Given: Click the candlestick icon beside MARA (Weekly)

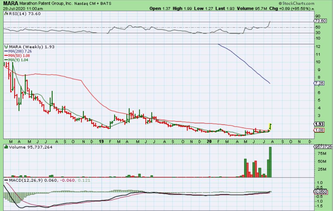Looking at the screenshot, I should 6,47.
